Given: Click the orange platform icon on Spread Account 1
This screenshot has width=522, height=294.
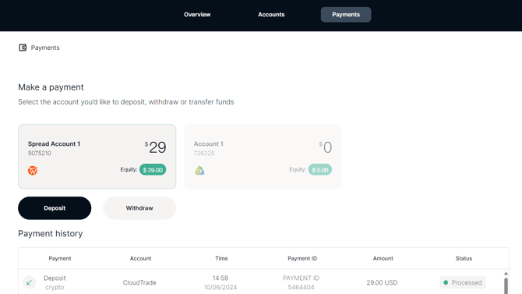Looking at the screenshot, I should click(33, 171).
